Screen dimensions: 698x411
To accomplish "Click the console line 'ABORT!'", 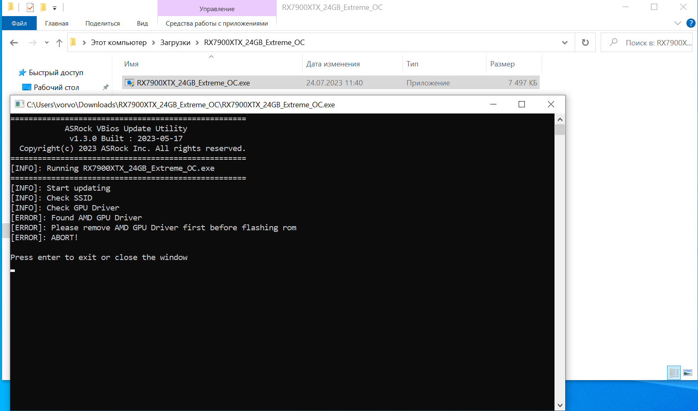I will [x=45, y=238].
